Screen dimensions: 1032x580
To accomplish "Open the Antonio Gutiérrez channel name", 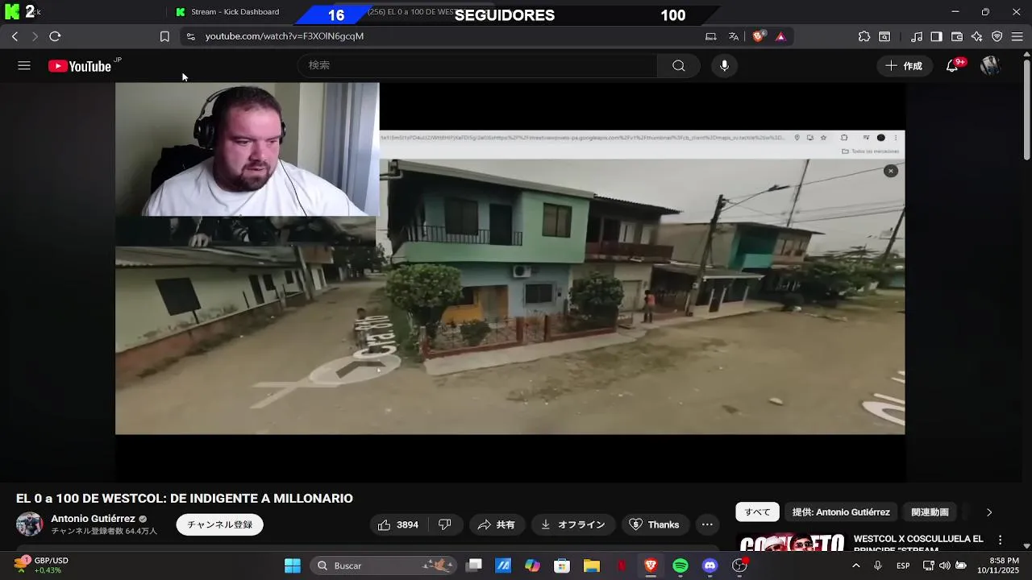I will [94, 519].
